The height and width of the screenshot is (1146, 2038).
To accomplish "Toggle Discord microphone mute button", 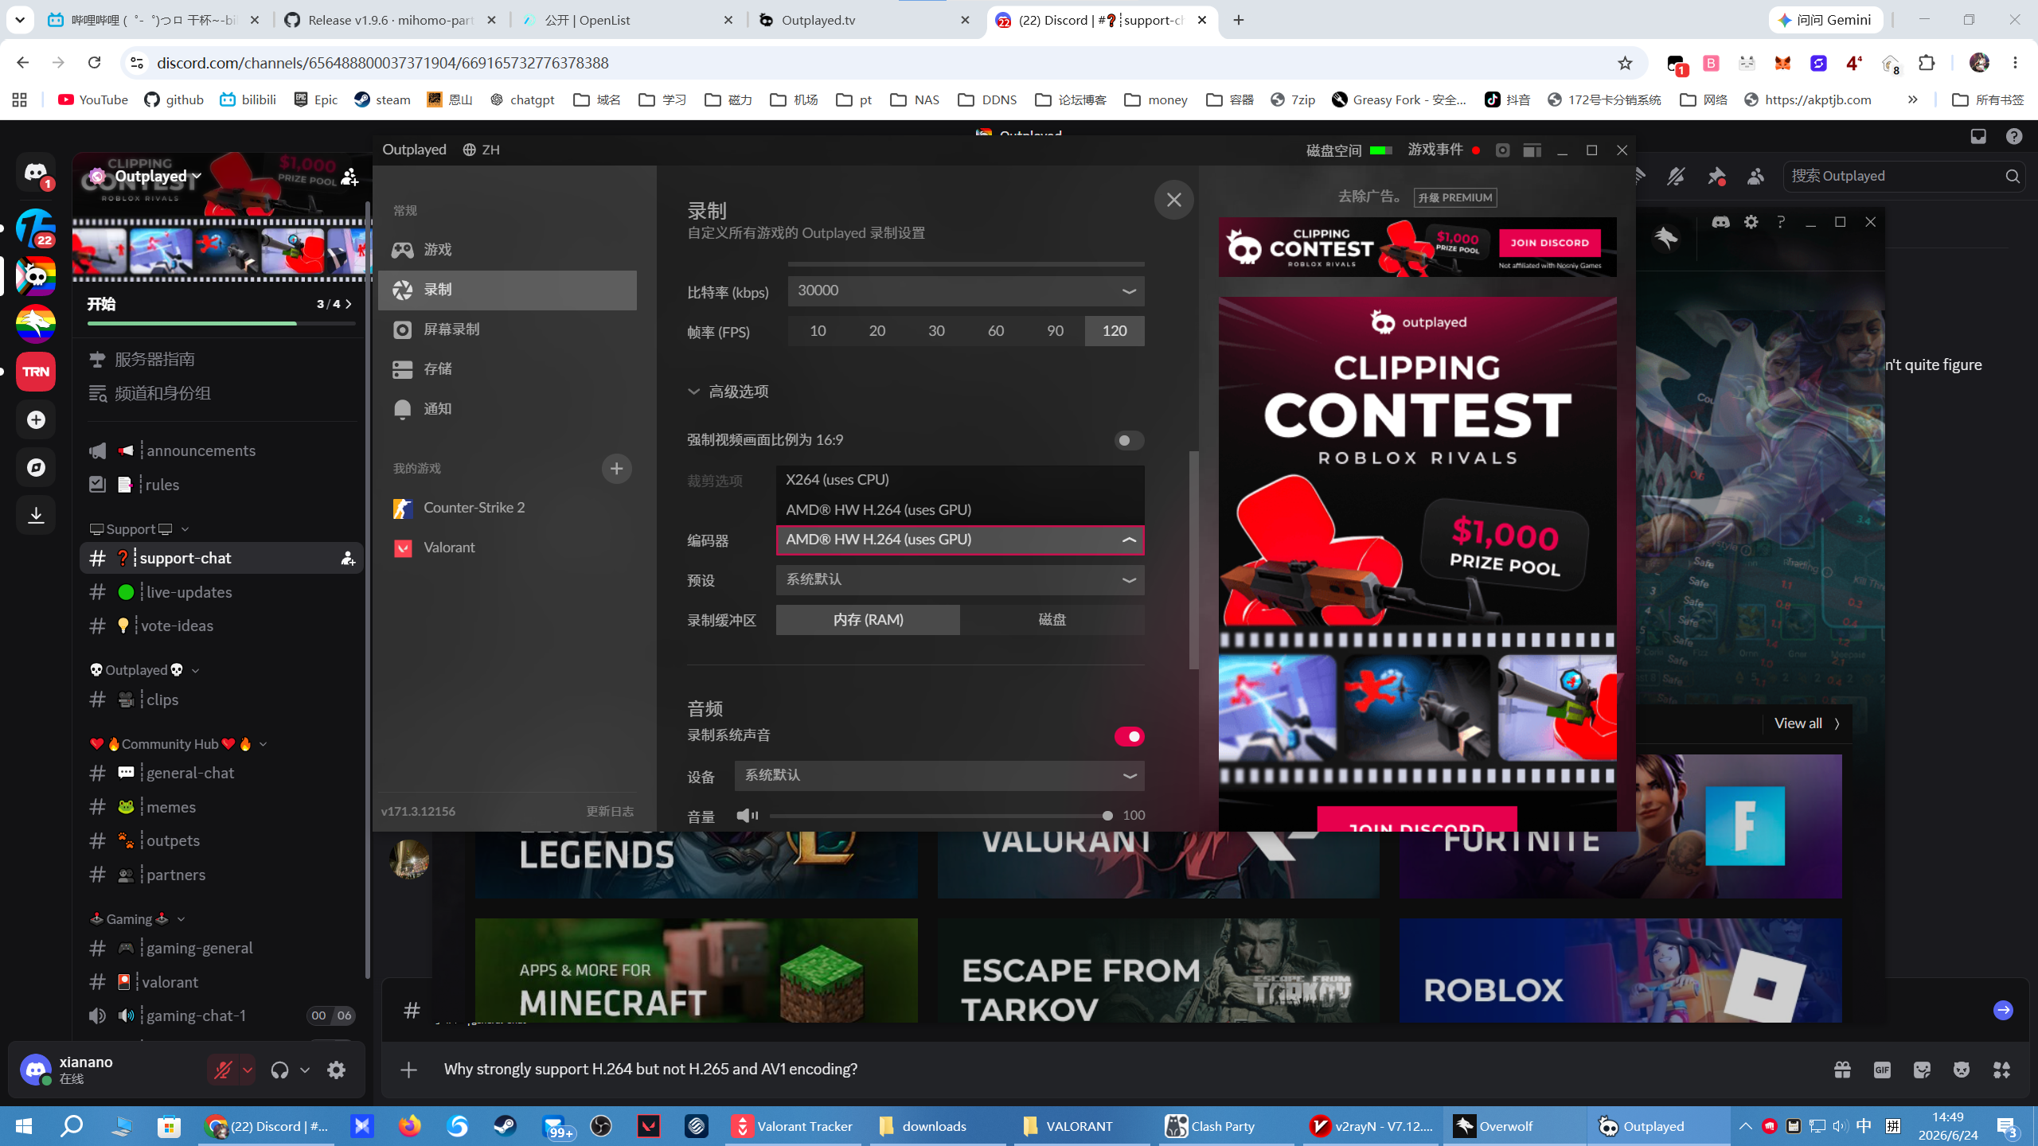I will tap(223, 1070).
